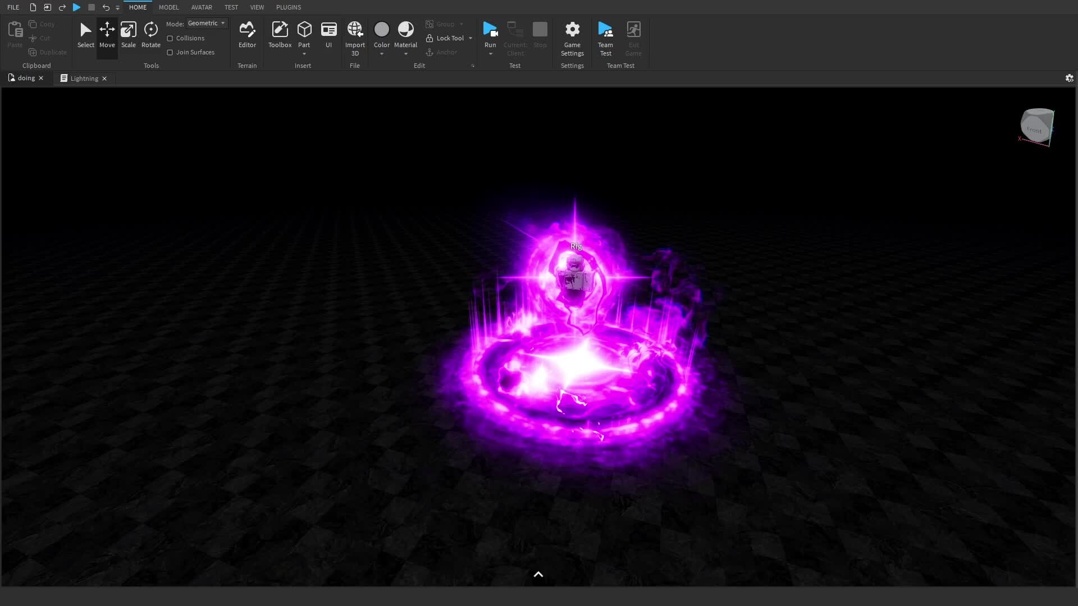
Task: Enable the Join Surfaces checkbox
Action: [170, 52]
